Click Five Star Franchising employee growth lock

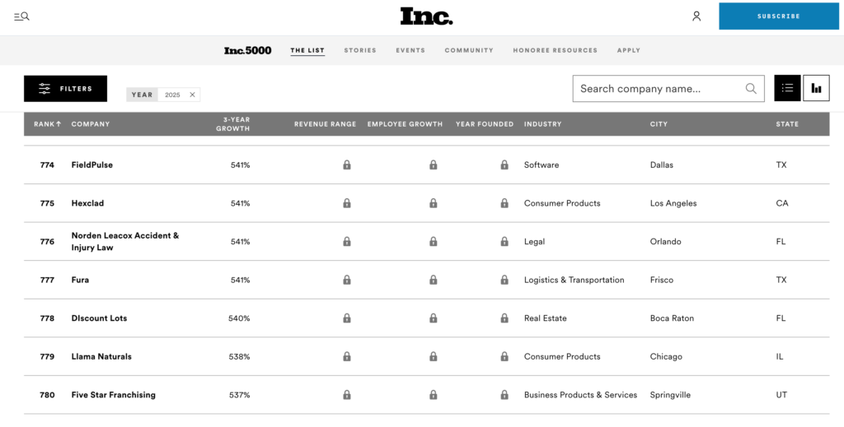(434, 395)
